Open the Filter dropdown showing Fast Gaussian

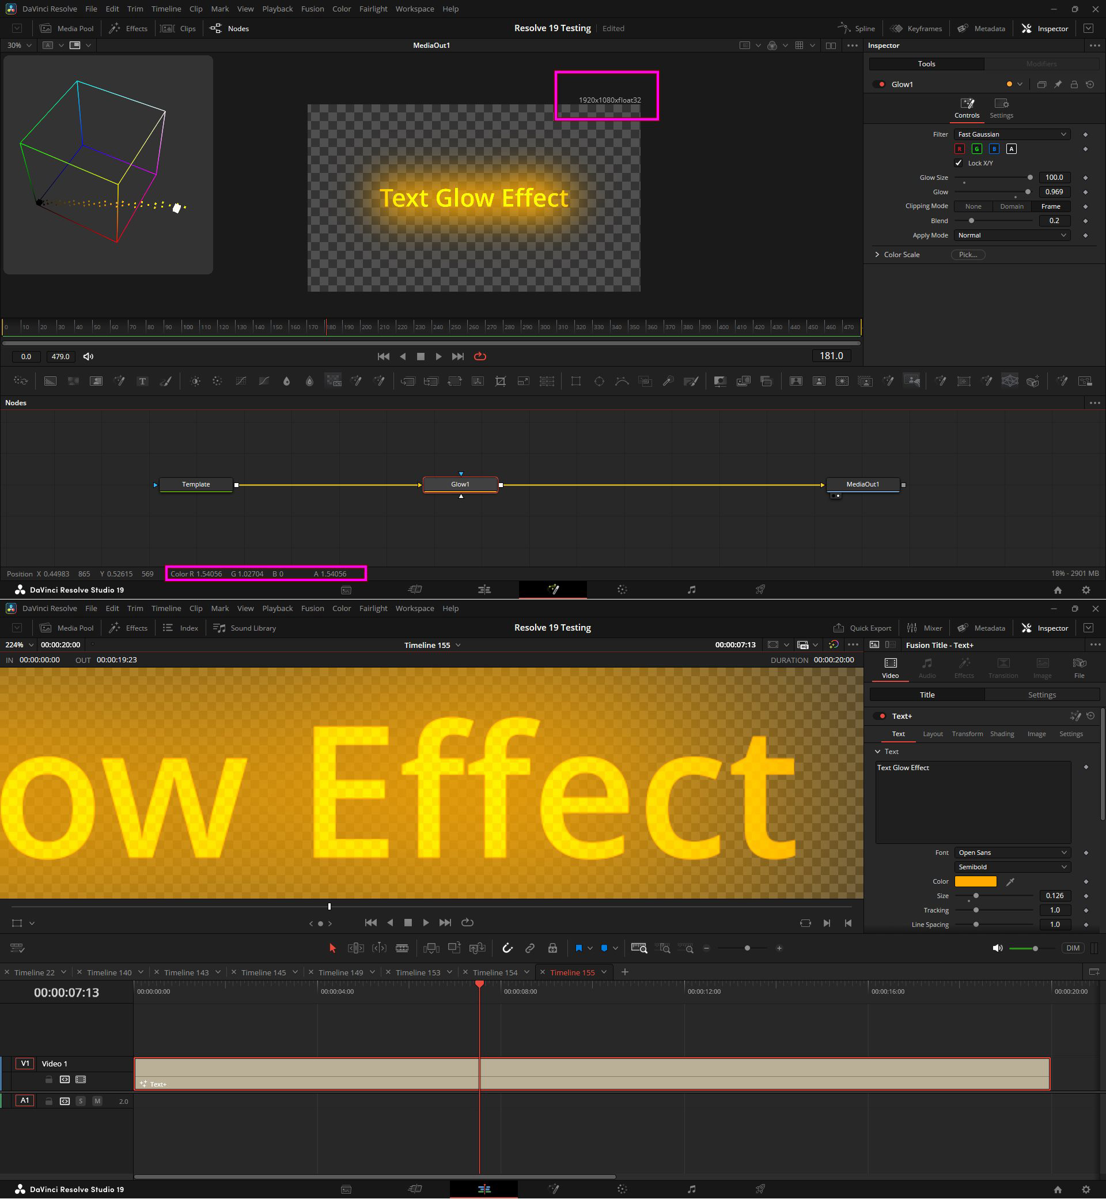point(1012,134)
